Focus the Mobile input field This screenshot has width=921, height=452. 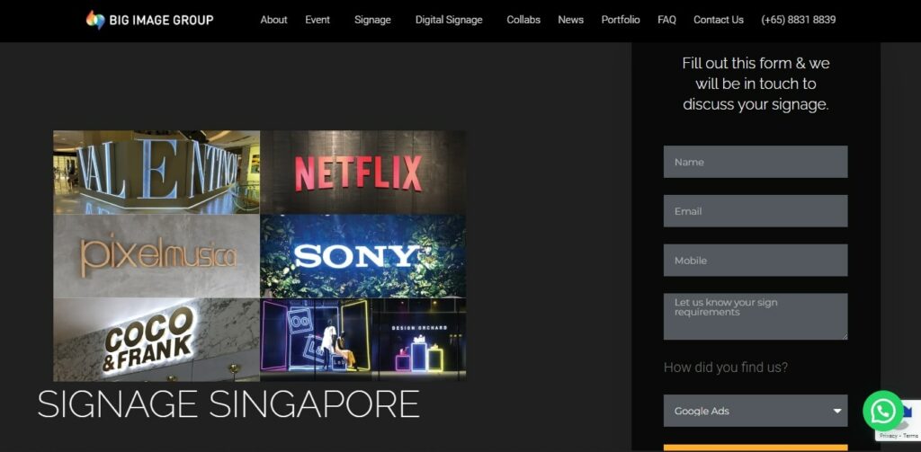tap(756, 260)
